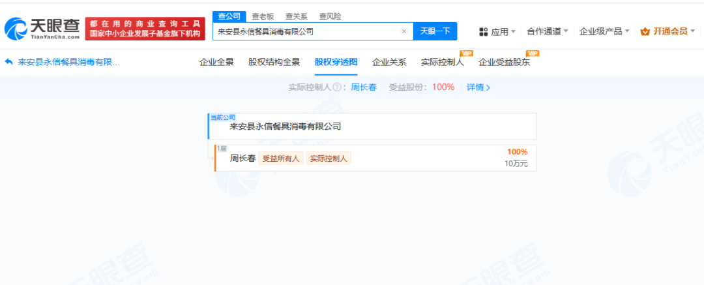Image resolution: width=704 pixels, height=285 pixels.
Task: Collapse the level 1 branch connector on the tree
Action: (x=211, y=157)
